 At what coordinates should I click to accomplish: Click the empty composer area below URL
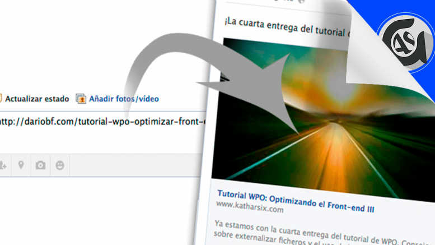101,140
